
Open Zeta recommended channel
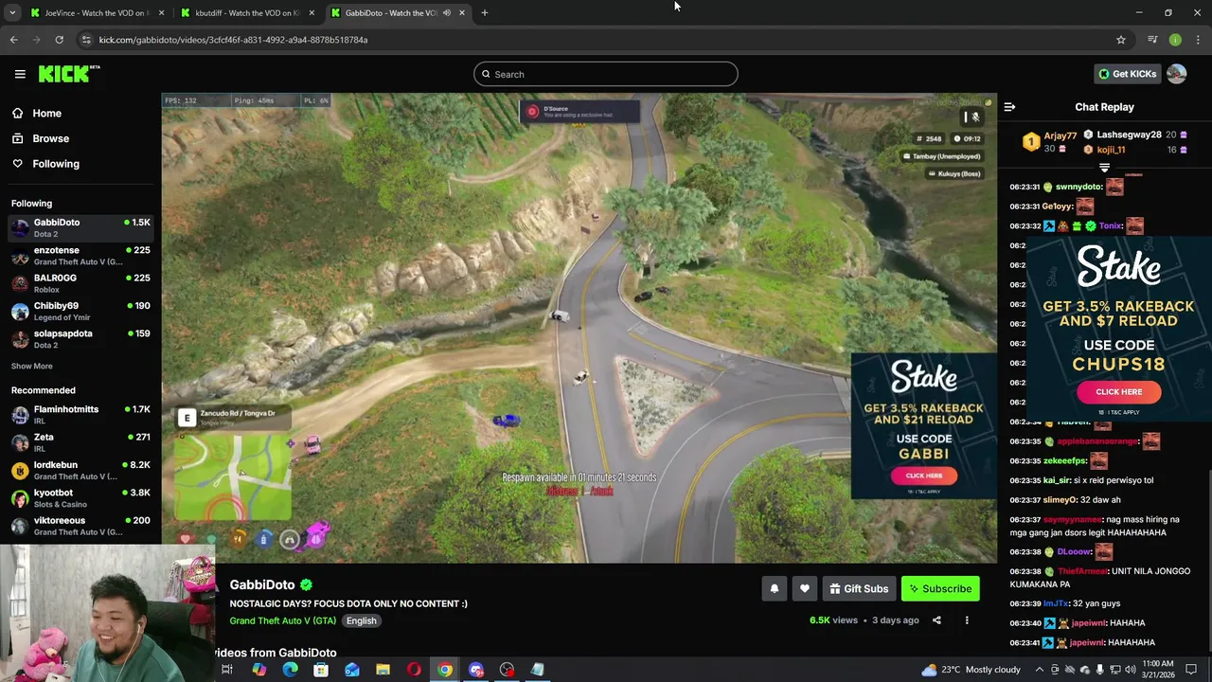(80, 442)
